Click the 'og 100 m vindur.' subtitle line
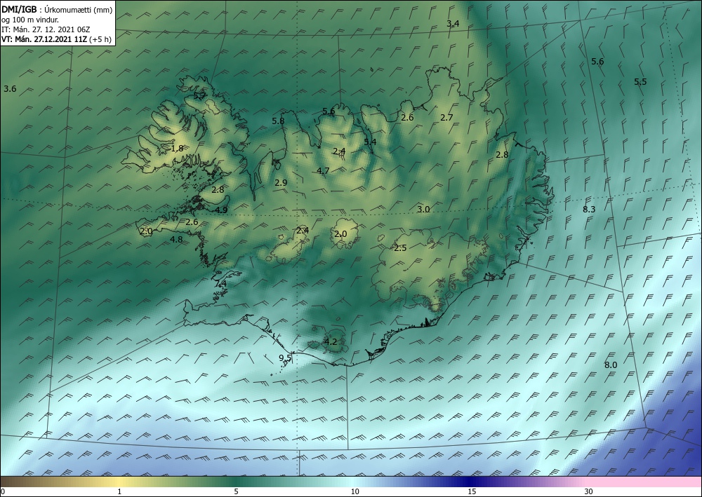Screen dimensions: 702x497 click(30, 20)
